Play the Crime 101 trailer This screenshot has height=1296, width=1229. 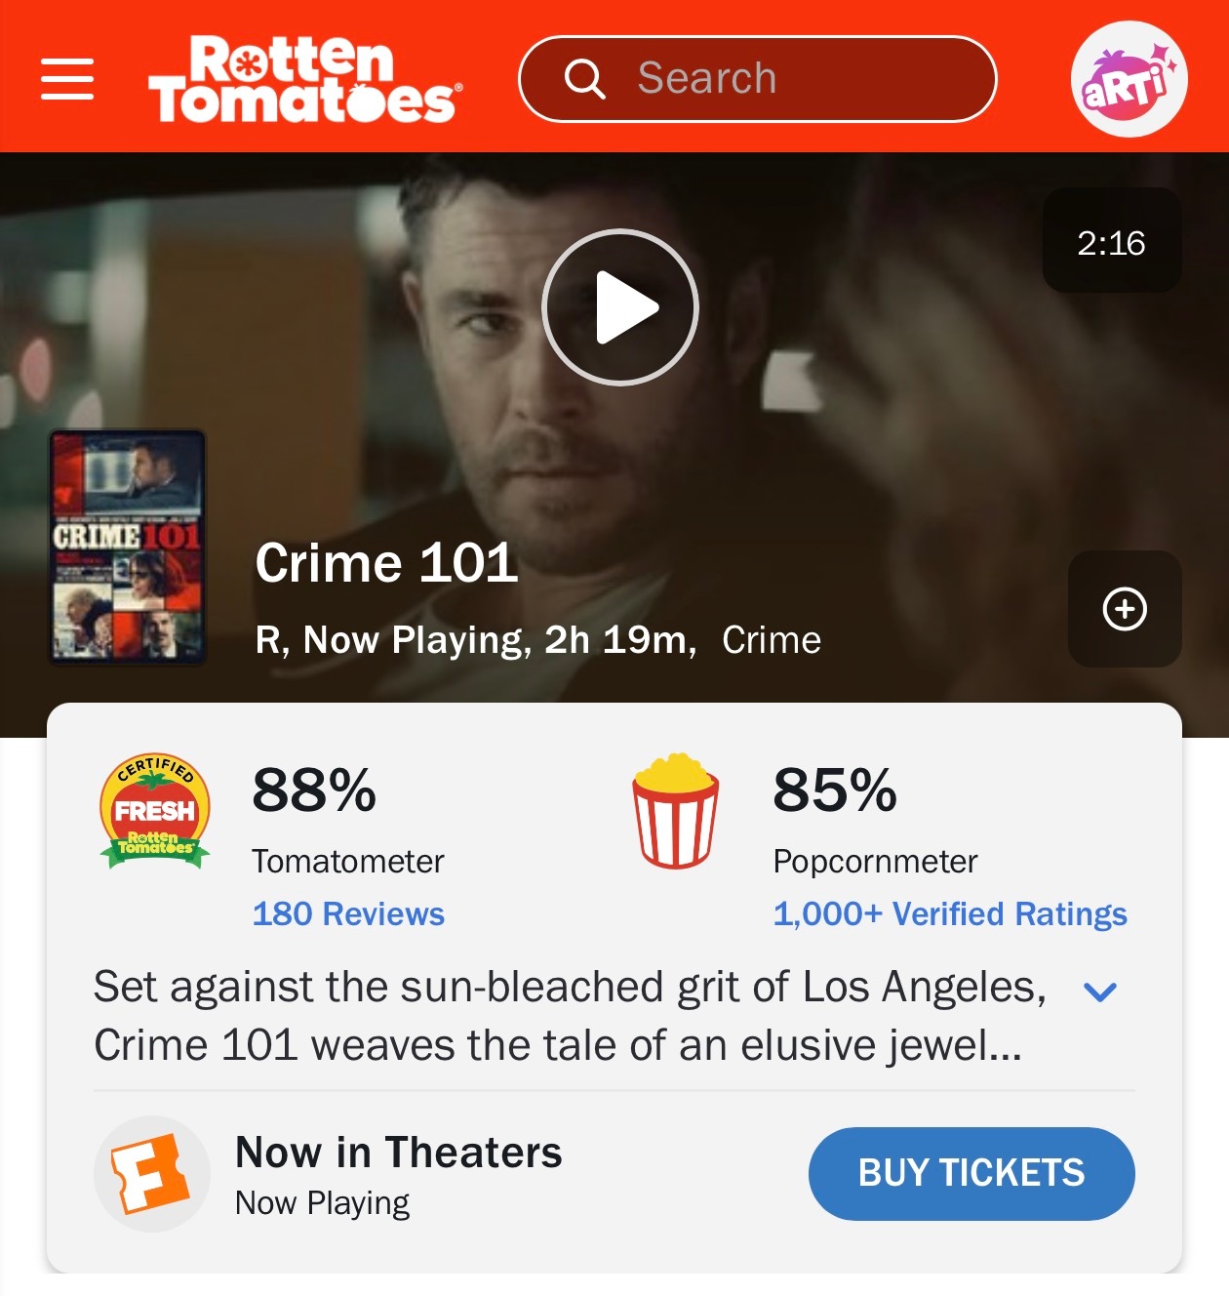(x=620, y=307)
